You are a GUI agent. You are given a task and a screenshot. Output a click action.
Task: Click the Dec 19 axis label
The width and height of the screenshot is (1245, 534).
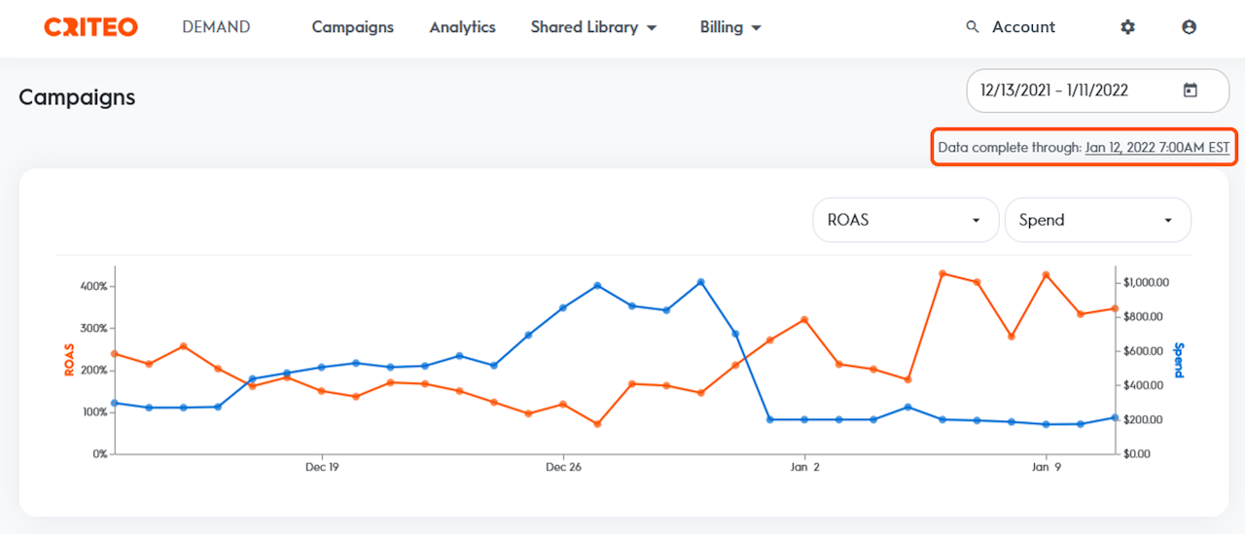(x=322, y=467)
